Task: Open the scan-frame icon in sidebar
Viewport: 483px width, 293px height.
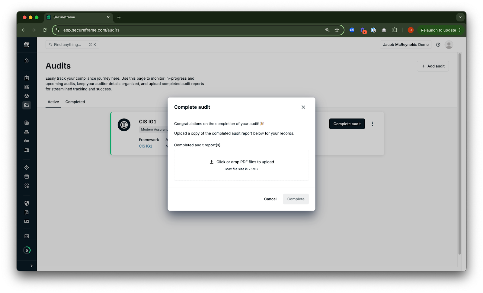Action: click(x=27, y=186)
